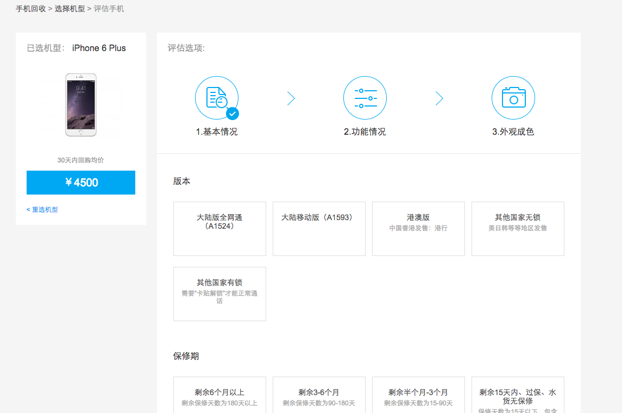The width and height of the screenshot is (622, 413).
Task: Click the 重选机型 link
Action: pyautogui.click(x=42, y=209)
